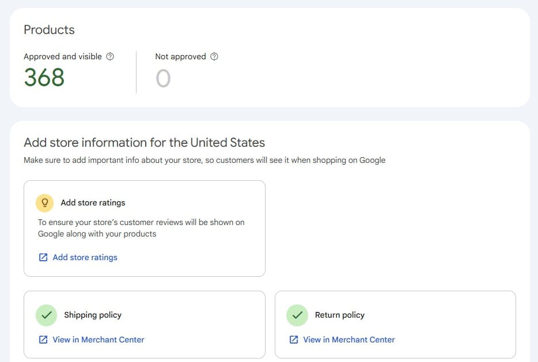538x362 pixels.
Task: Click the green checkmark for Shipping policy
Action: coord(46,315)
